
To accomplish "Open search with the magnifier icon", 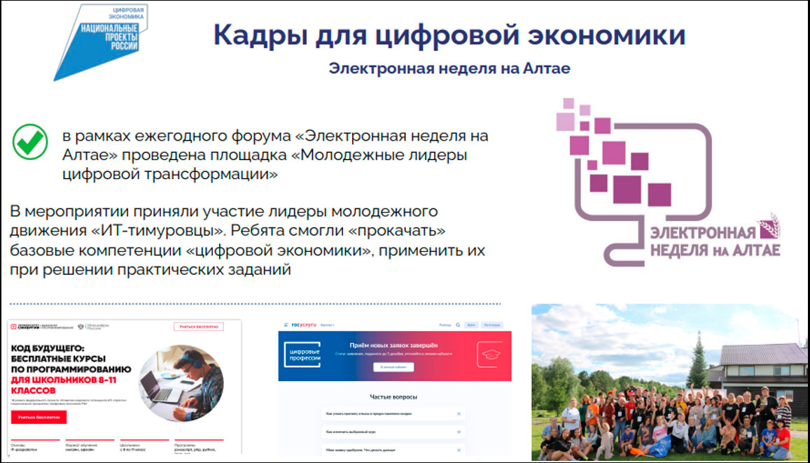I will 457,326.
